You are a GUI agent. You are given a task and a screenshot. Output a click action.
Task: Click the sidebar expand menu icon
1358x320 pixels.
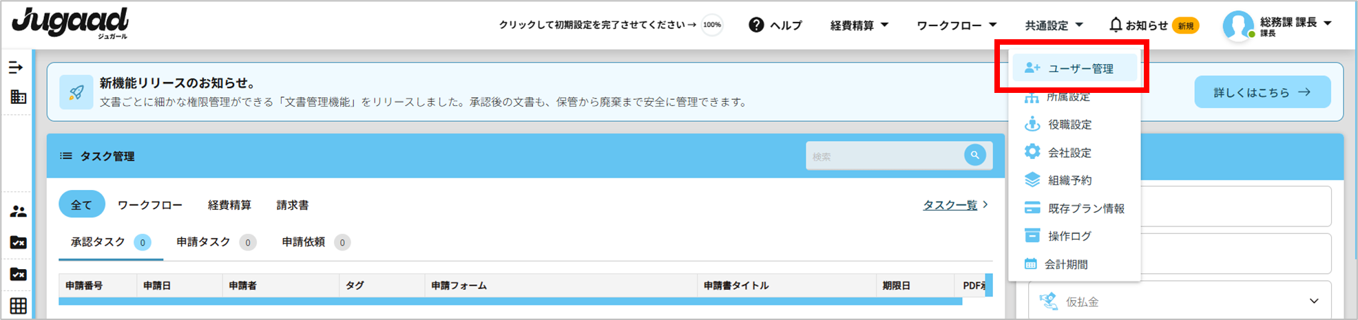tap(16, 67)
